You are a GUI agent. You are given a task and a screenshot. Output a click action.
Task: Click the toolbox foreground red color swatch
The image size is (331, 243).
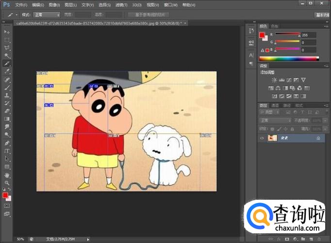tap(5, 195)
